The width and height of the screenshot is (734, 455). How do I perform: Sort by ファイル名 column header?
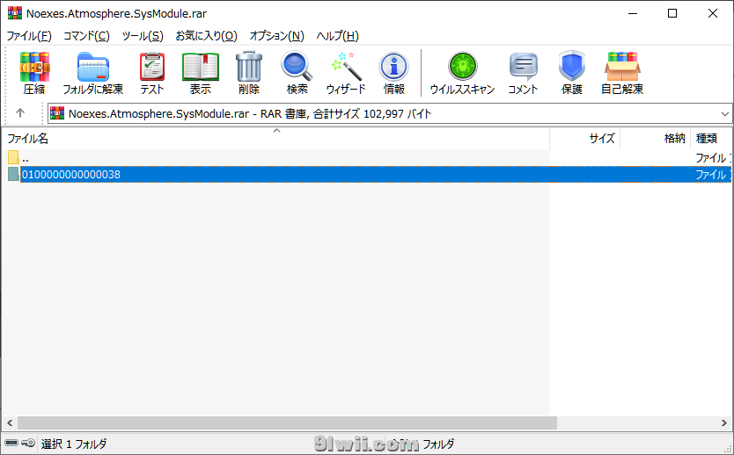point(275,138)
